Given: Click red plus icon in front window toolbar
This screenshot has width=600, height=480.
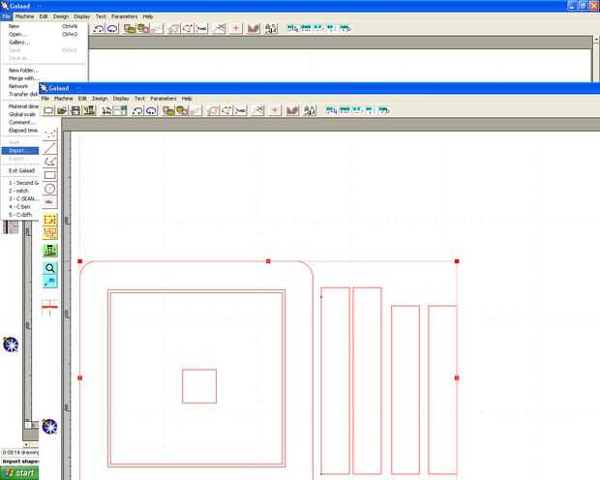Looking at the screenshot, I should click(x=275, y=110).
